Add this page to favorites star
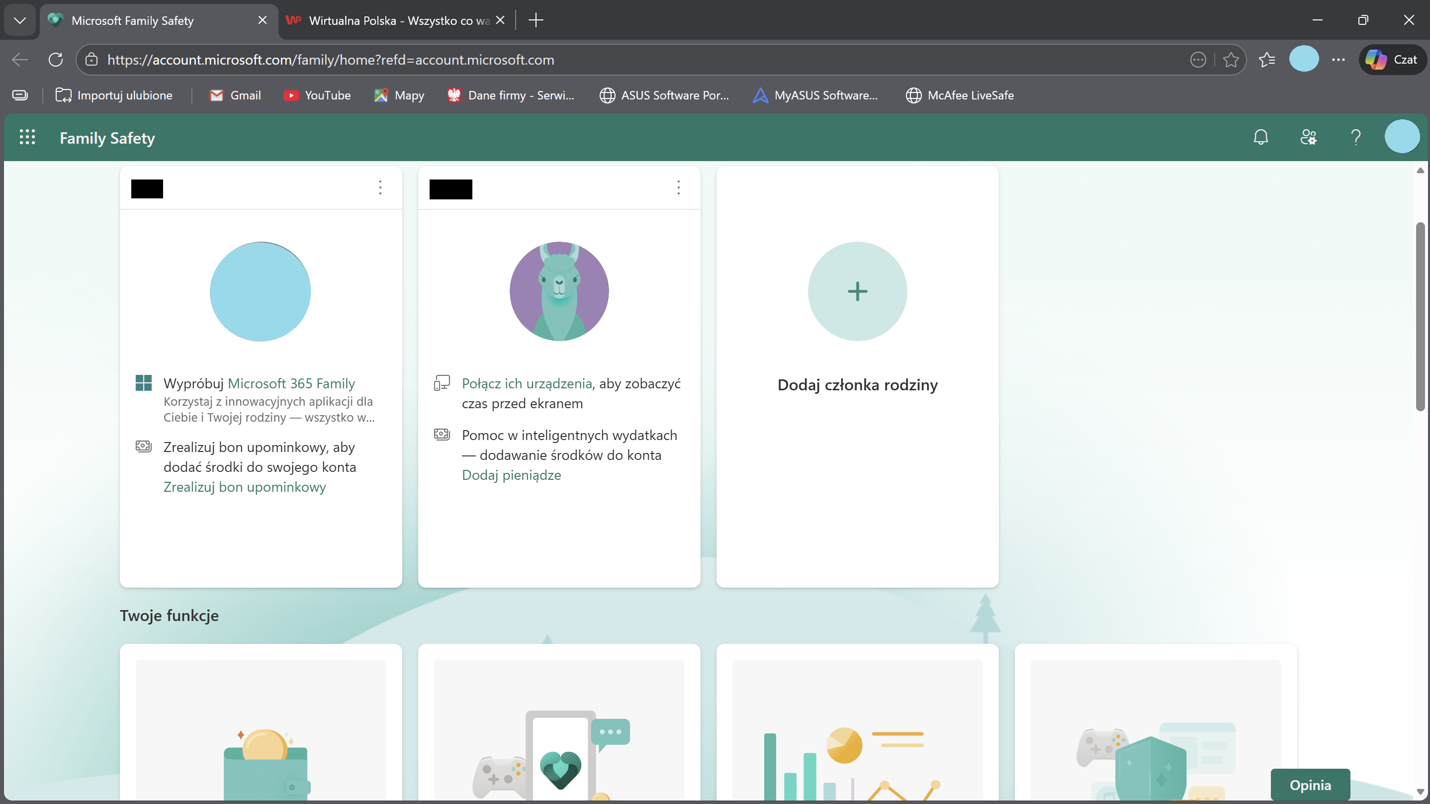Viewport: 1430px width, 804px height. coord(1231,59)
